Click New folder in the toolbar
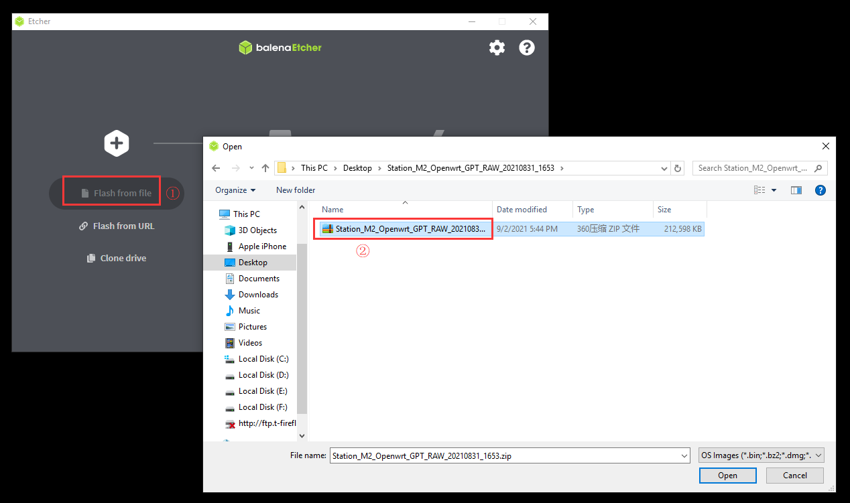 point(296,190)
